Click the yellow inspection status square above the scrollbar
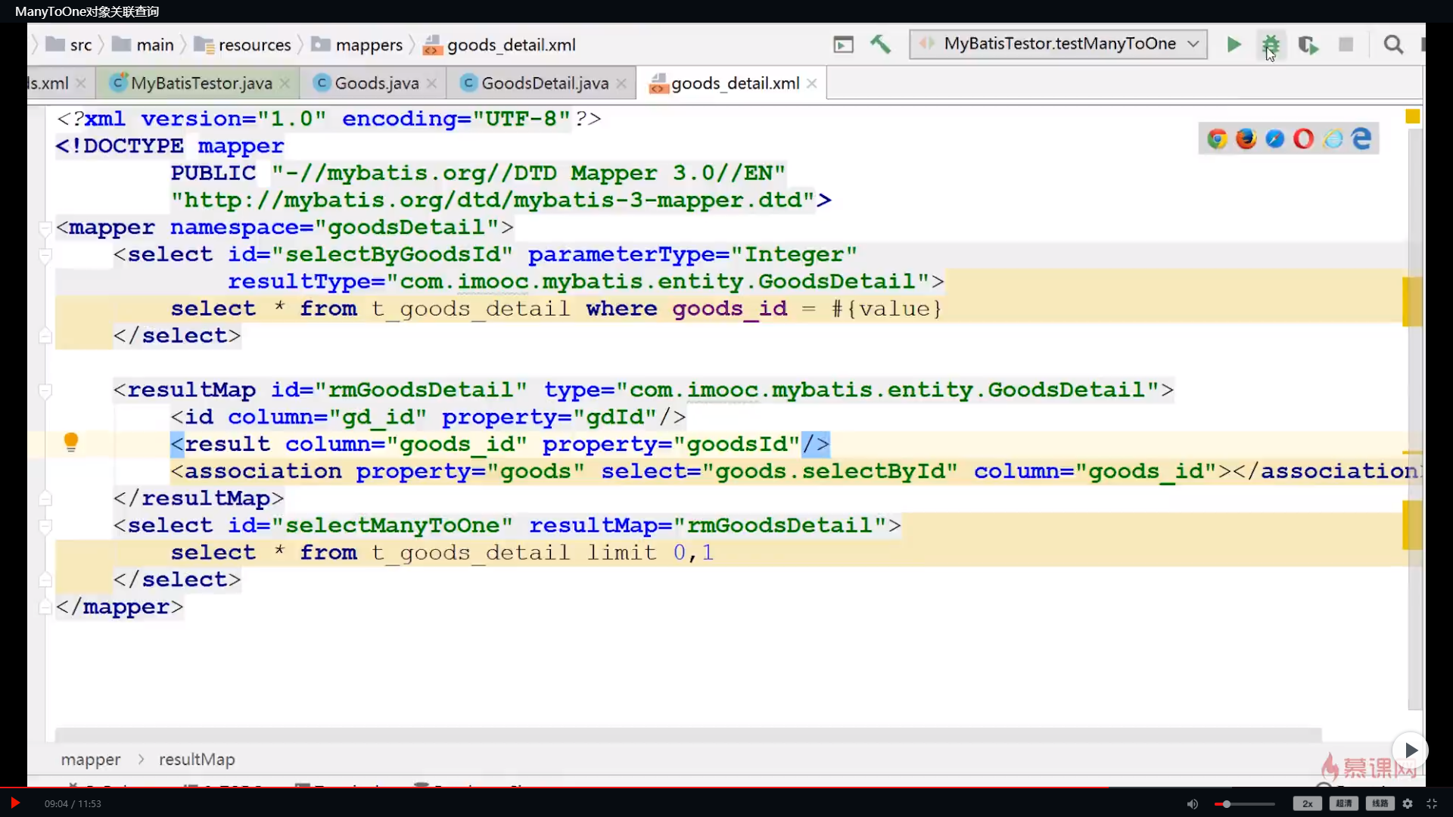 [x=1412, y=116]
